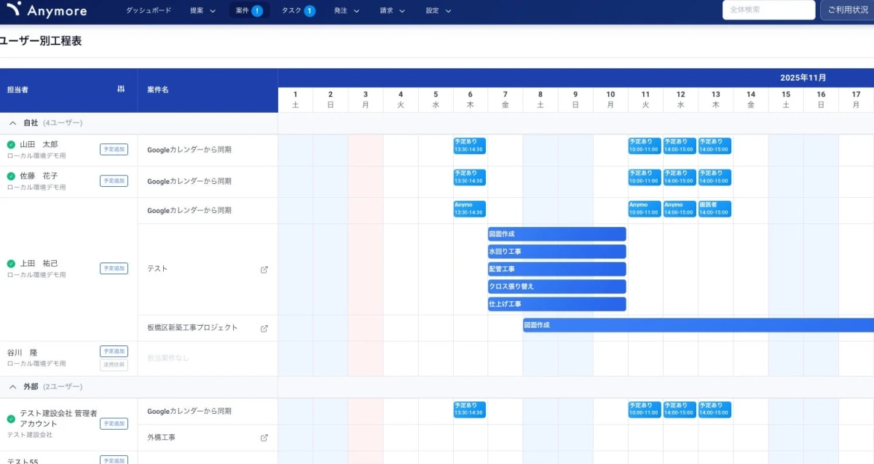Go to the ダッシュボード page

point(149,11)
